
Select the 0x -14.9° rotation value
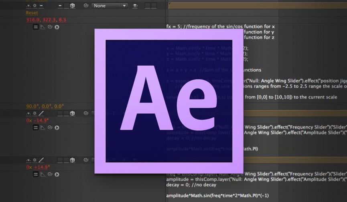(x=37, y=120)
